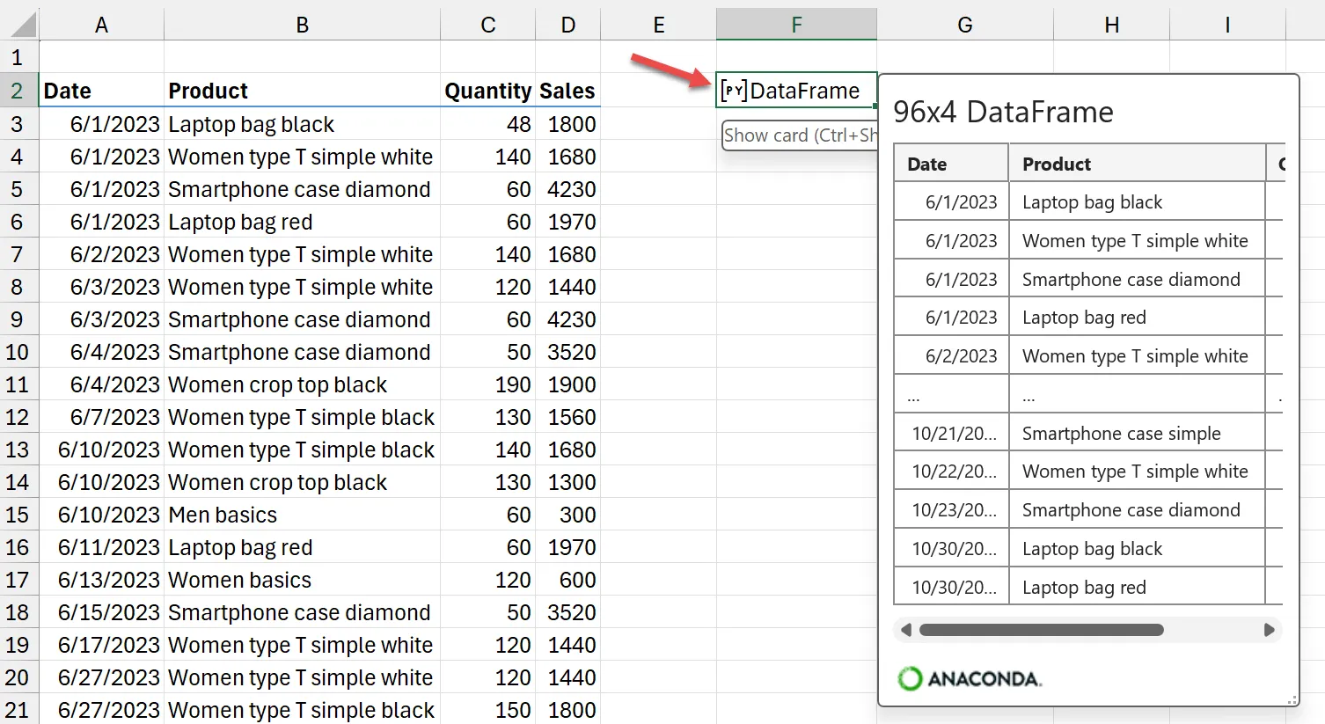Click the Anaconda logo in the card
This screenshot has width=1325, height=724.
pyautogui.click(x=970, y=678)
